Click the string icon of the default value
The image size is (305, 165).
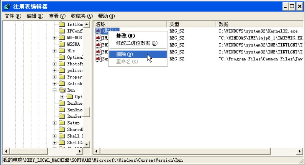[98, 31]
